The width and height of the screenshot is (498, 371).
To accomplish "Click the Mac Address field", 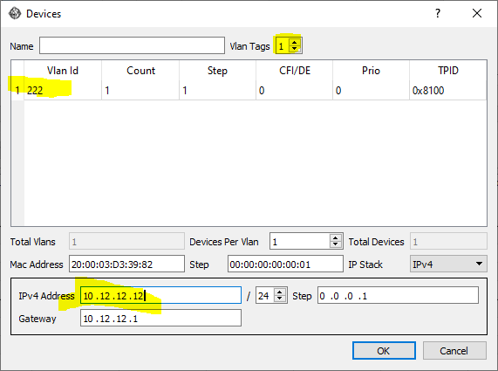I will (x=126, y=264).
